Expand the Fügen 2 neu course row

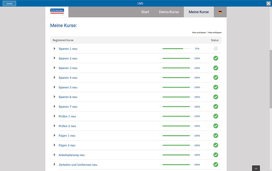coord(54,145)
